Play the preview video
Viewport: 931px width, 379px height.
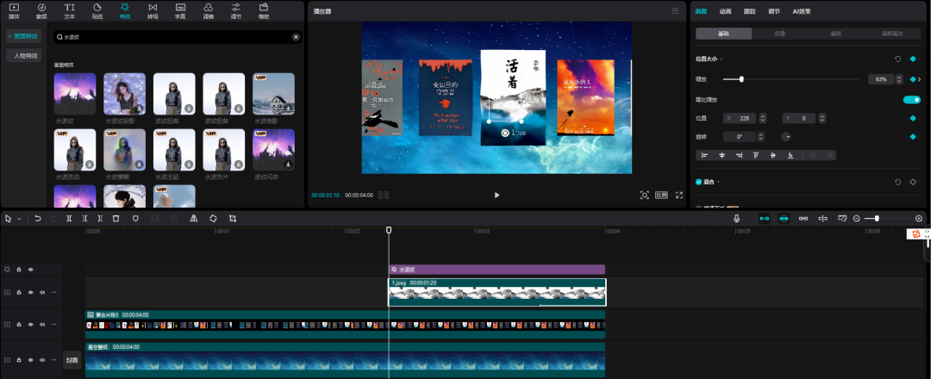pos(497,196)
